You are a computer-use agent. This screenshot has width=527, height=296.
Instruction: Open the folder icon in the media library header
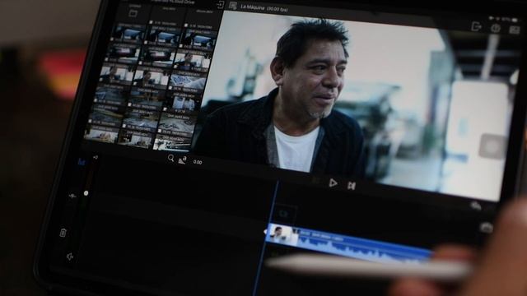tap(133, 13)
